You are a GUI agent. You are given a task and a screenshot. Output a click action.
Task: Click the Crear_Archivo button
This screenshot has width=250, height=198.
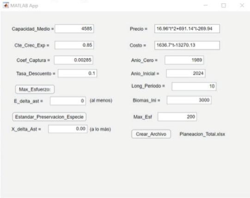[x=151, y=134]
